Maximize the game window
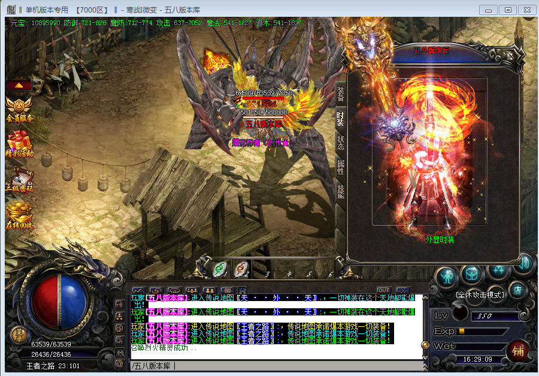The image size is (539, 376). point(508,10)
